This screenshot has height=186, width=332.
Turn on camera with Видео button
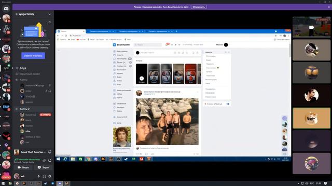tap(23, 167)
